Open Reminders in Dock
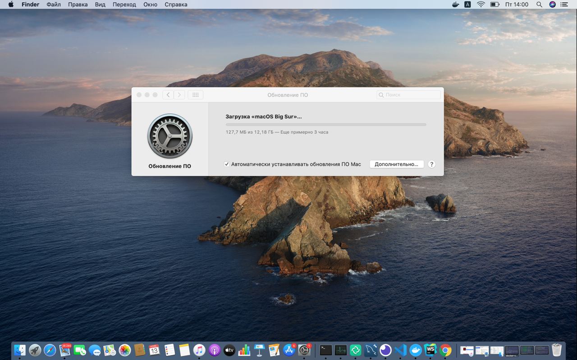577x360 pixels. (x=169, y=350)
